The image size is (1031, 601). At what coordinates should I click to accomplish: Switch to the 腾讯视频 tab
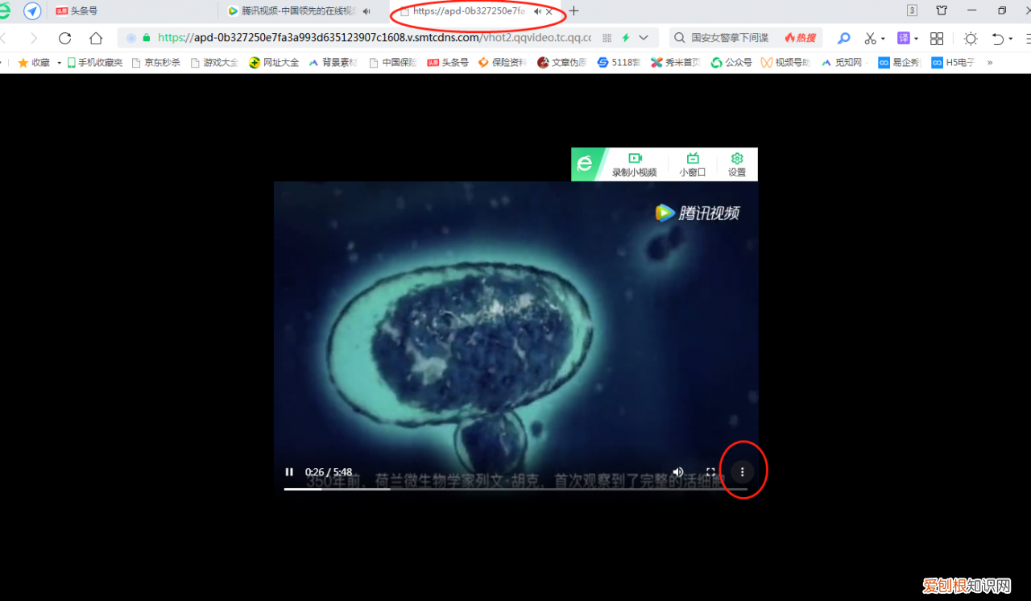click(290, 11)
